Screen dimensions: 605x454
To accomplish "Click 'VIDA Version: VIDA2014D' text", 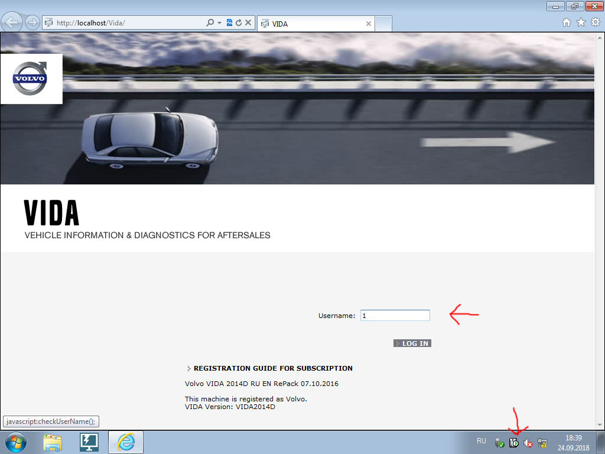I will click(230, 407).
